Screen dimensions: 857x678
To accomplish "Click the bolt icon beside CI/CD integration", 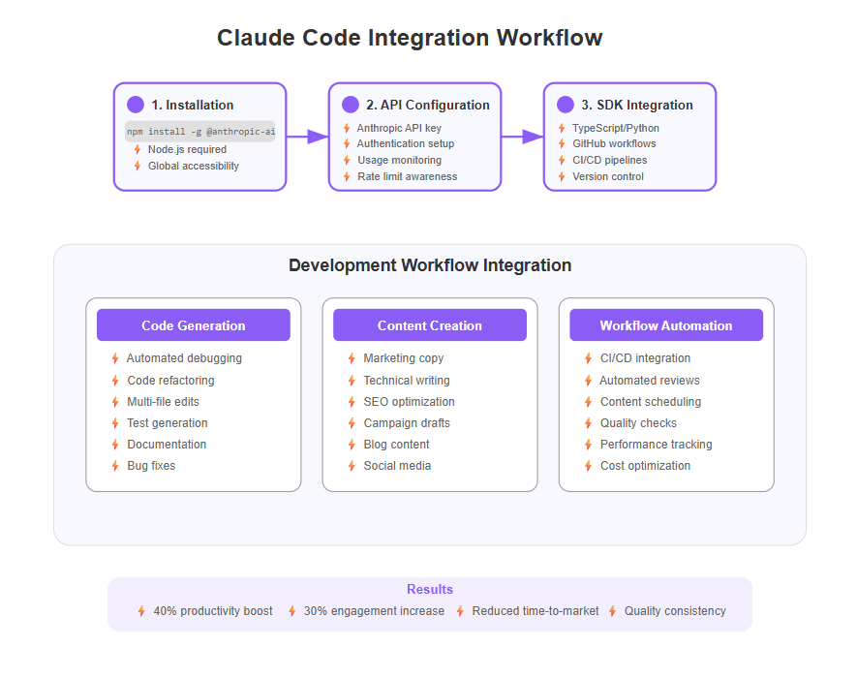I will coord(589,358).
